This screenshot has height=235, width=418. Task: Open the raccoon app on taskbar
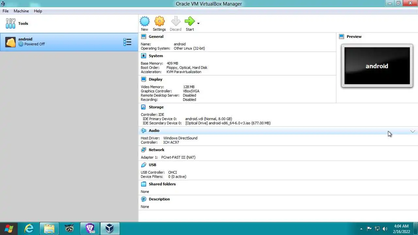(69, 228)
